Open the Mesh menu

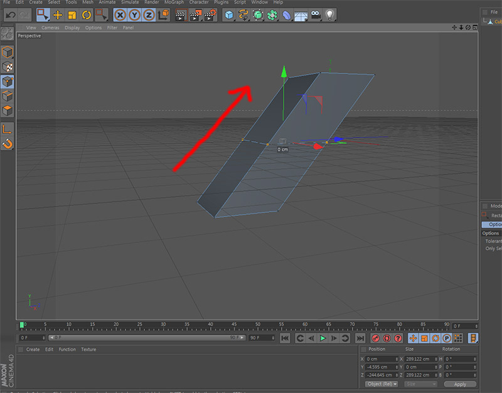click(x=88, y=3)
